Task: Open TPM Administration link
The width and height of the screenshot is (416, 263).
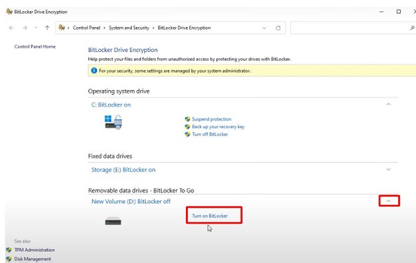Action: click(35, 250)
